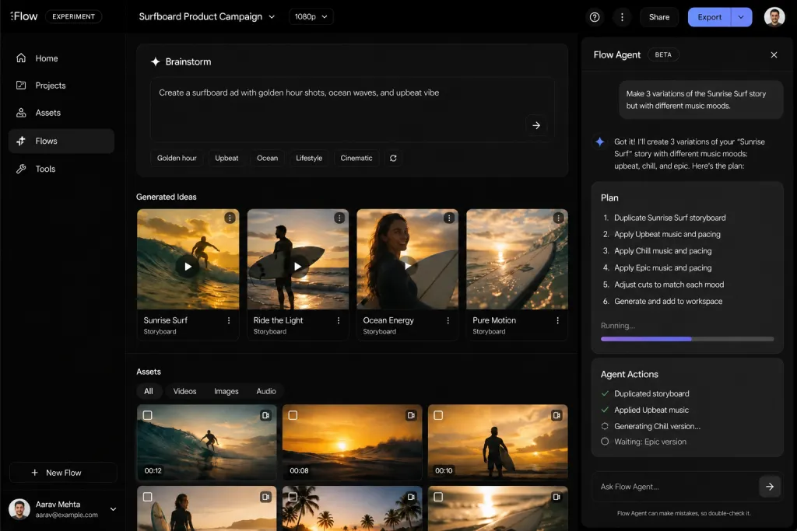The height and width of the screenshot is (531, 797).
Task: Submit the Brainstorm prompt arrow
Action: [x=536, y=125]
